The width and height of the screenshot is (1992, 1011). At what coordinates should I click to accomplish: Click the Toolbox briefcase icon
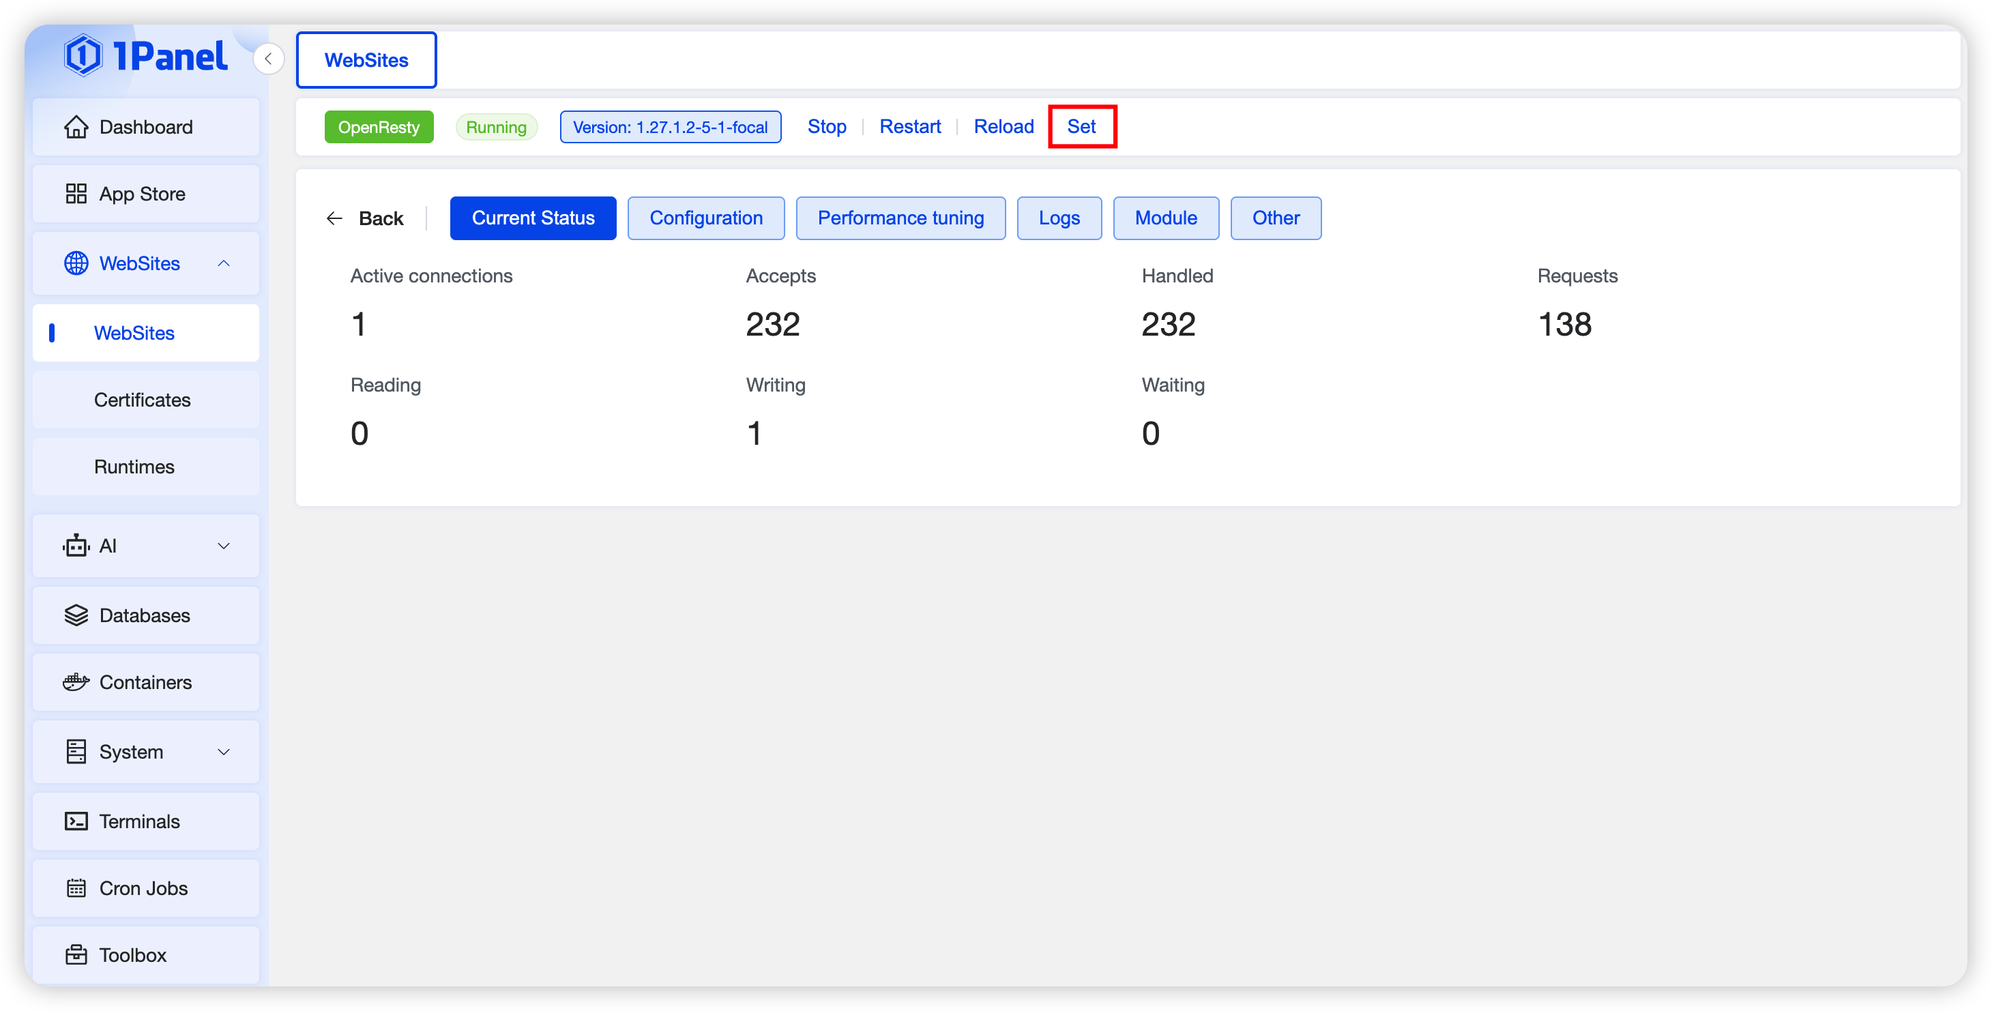coord(76,954)
